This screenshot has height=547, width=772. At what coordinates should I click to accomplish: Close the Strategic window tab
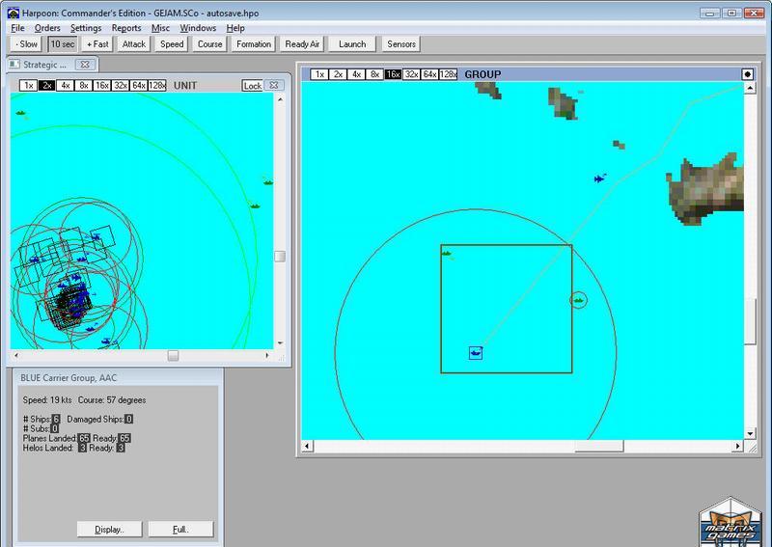84,65
